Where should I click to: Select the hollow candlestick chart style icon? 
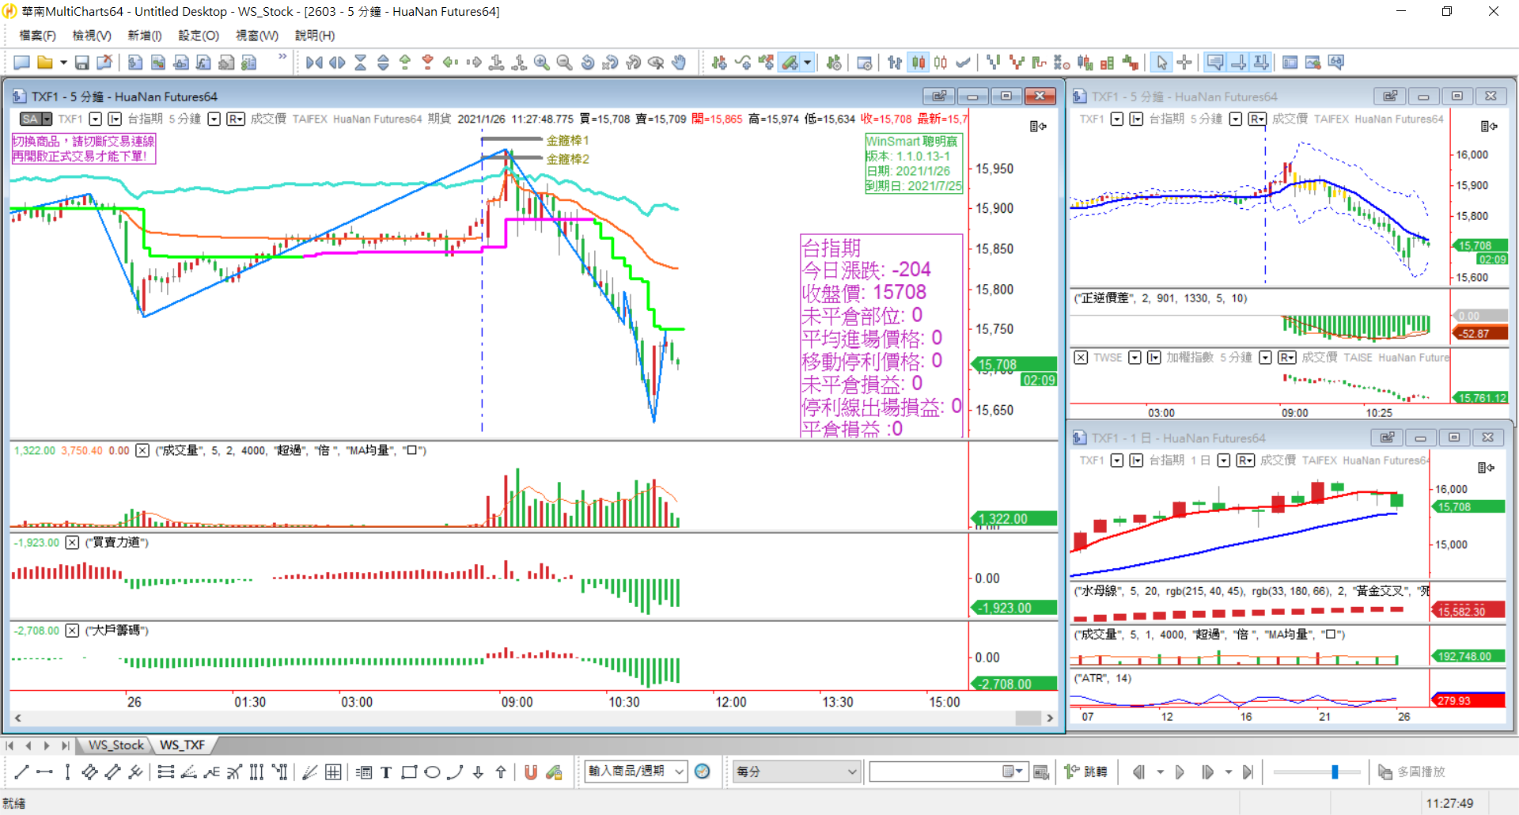[x=941, y=63]
